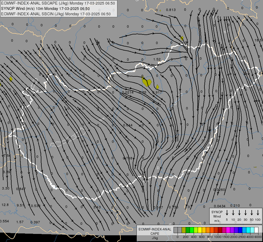This screenshot has height=242, width=263.
Task: Click the 5.35 value label
Action: click(x=143, y=92)
